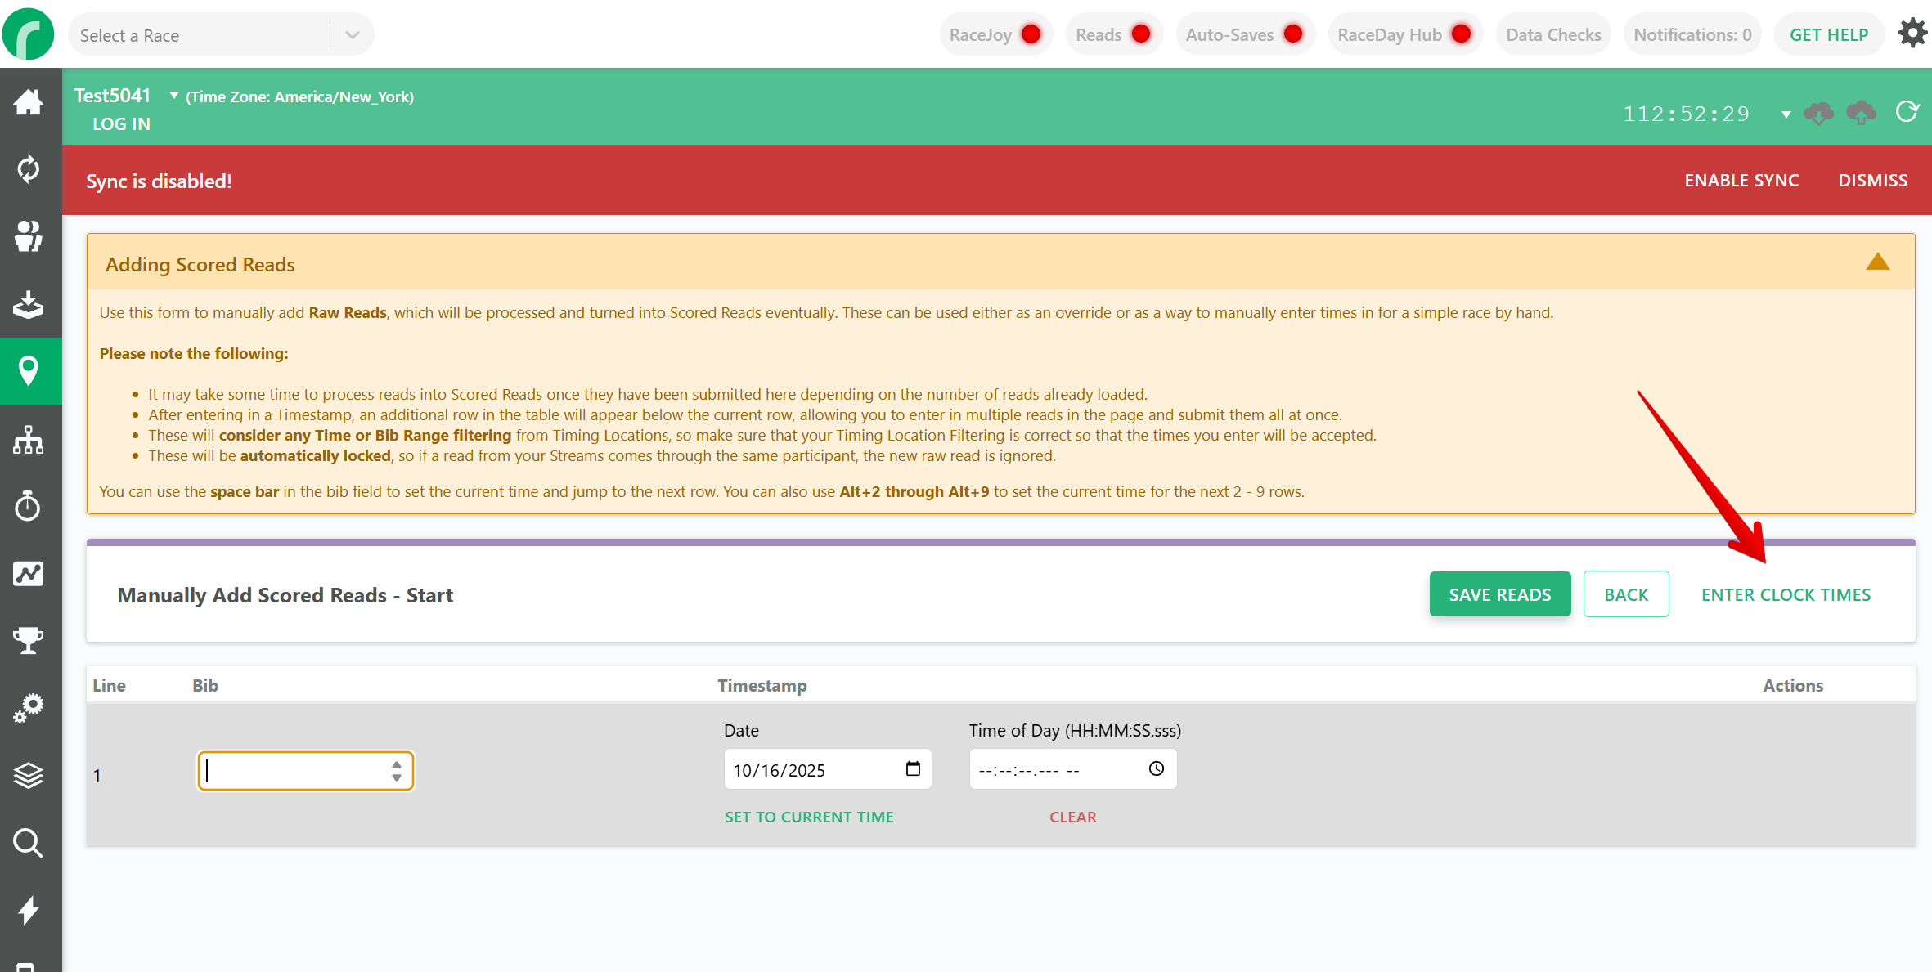1932x972 pixels.
Task: Click the cloud download icon
Action: tap(1818, 113)
